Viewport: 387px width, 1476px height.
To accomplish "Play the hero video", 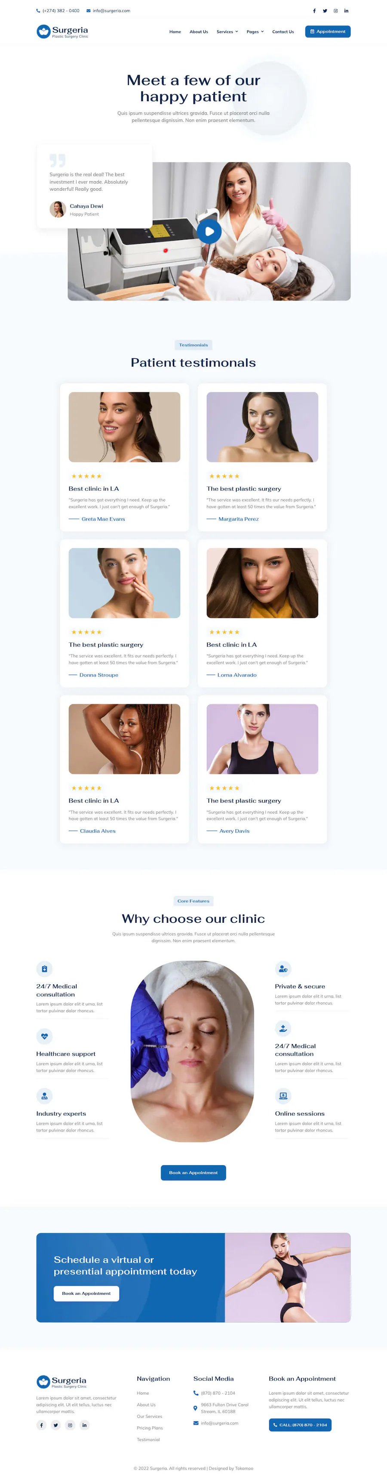I will coord(209,232).
